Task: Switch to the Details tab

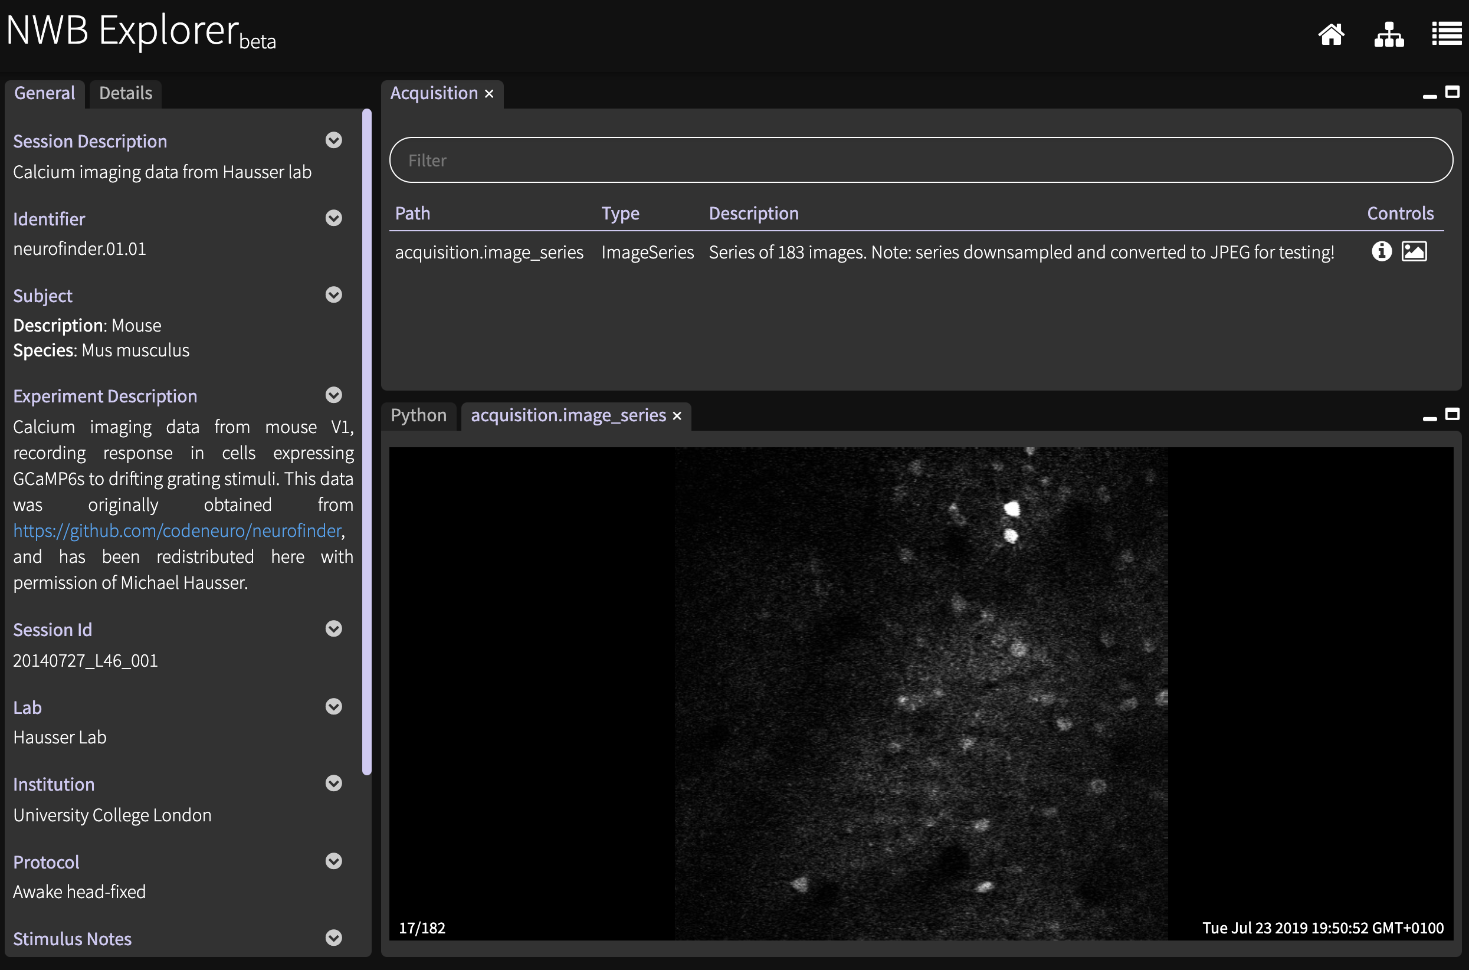Action: [126, 93]
